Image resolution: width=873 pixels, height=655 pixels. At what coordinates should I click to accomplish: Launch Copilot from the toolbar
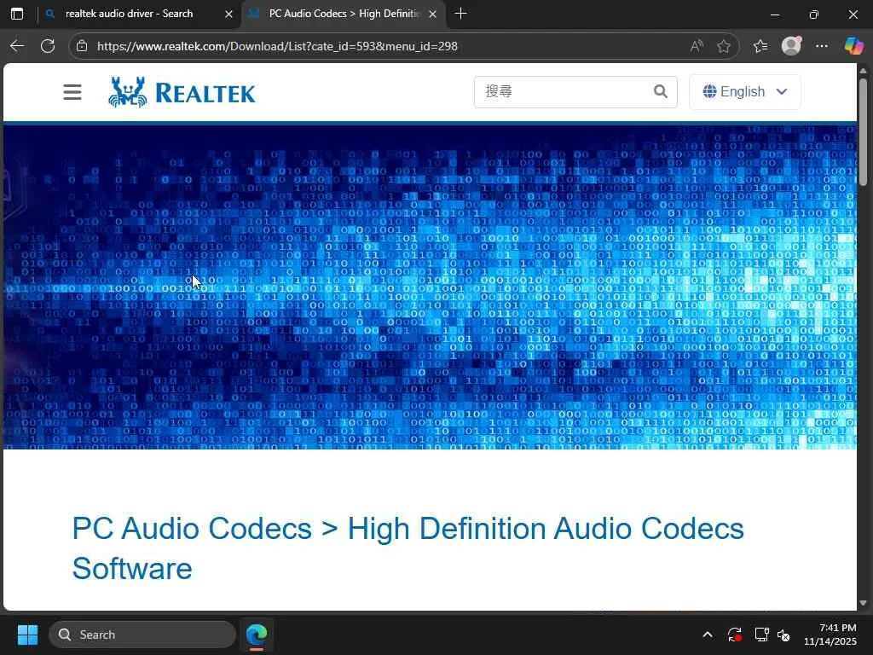tap(853, 46)
